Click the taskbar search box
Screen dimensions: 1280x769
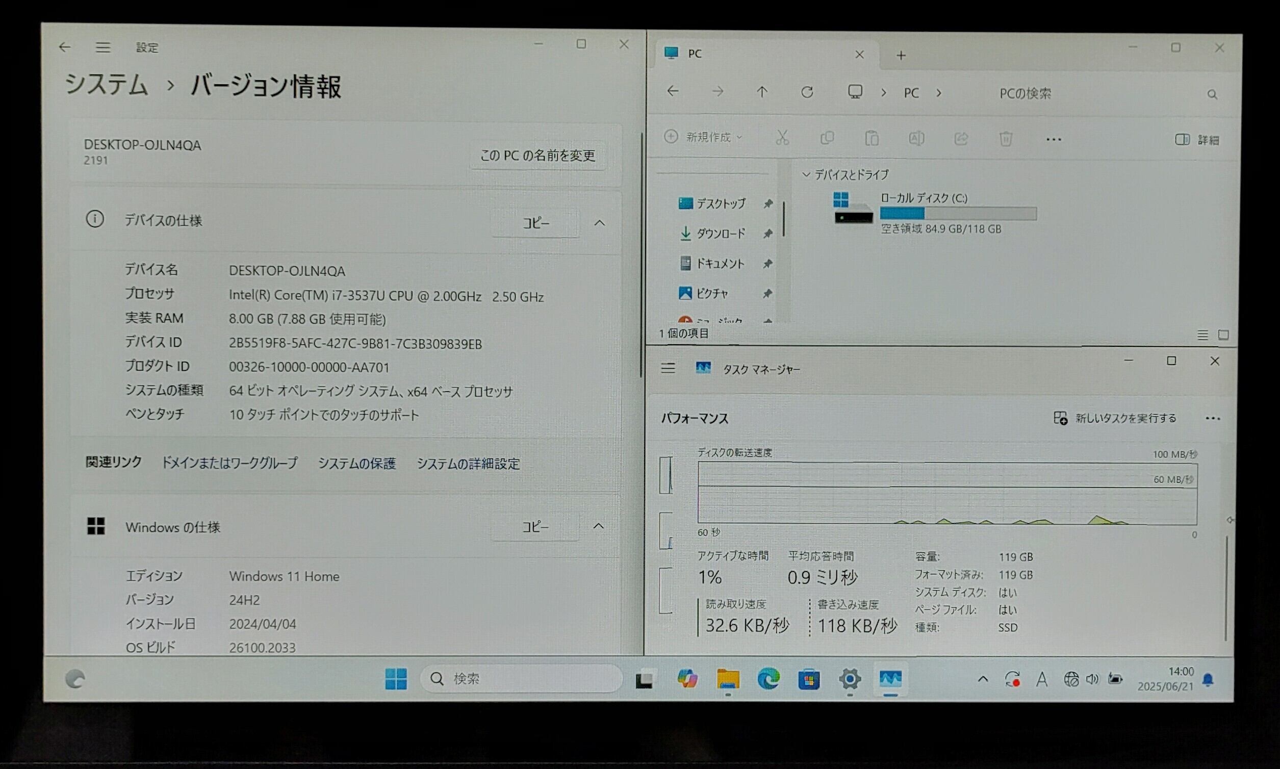tap(521, 678)
